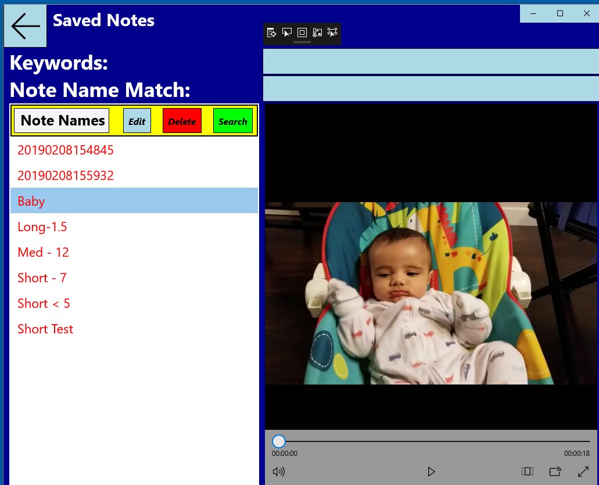
Task: Click the red Delete button
Action: point(182,121)
